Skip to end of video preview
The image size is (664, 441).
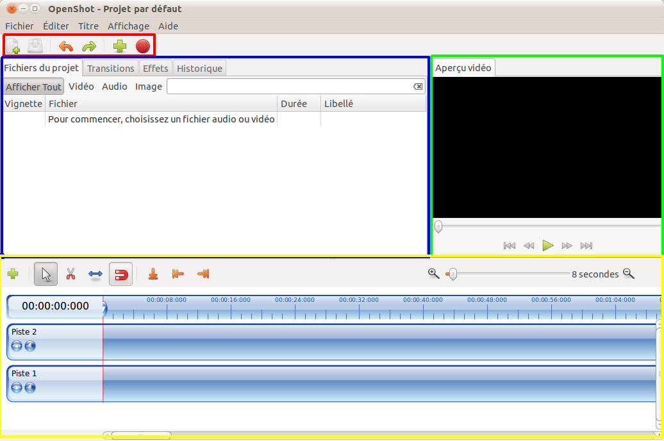pyautogui.click(x=586, y=245)
